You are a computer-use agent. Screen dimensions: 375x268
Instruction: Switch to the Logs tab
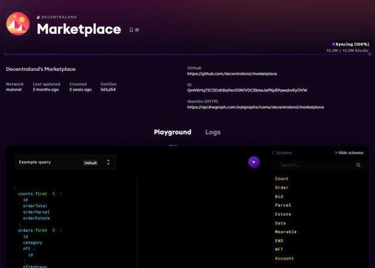click(213, 133)
